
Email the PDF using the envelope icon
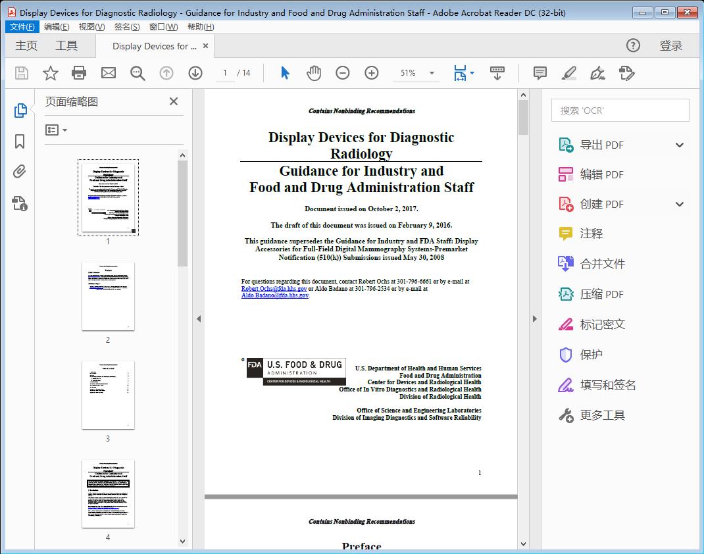point(108,73)
